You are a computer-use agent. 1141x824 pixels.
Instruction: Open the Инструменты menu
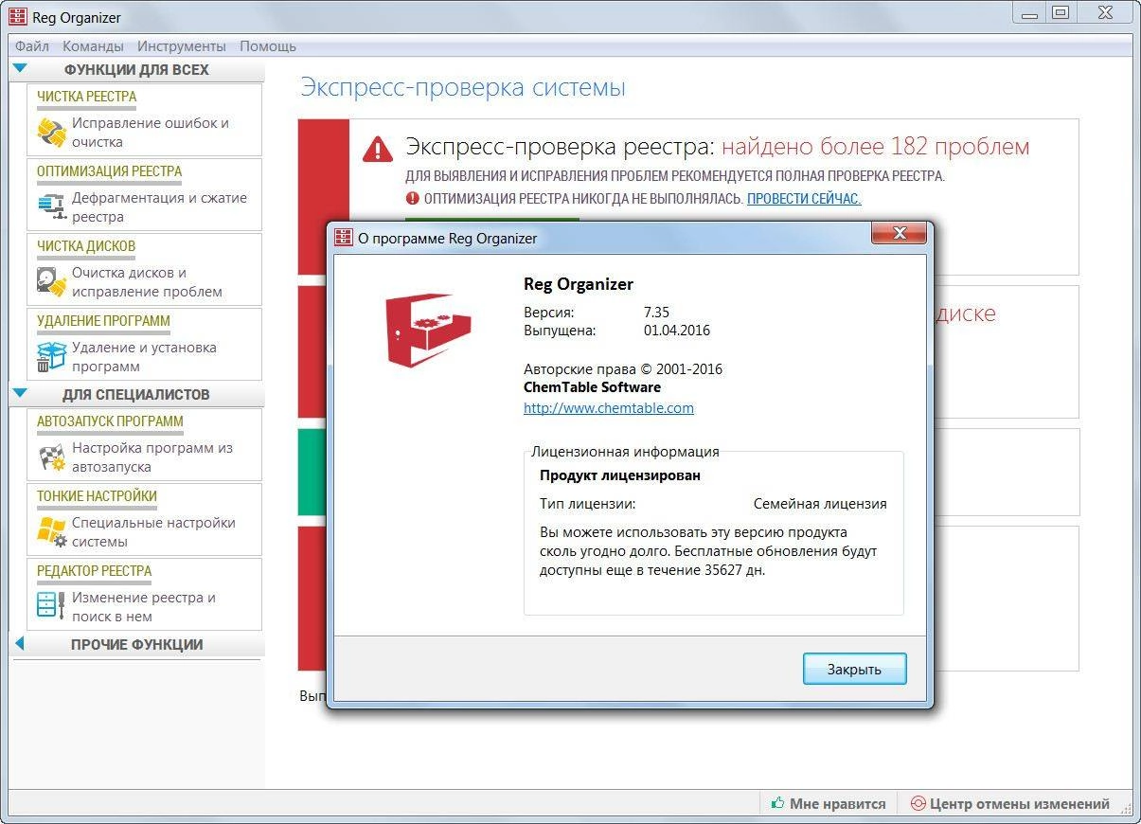(x=182, y=45)
